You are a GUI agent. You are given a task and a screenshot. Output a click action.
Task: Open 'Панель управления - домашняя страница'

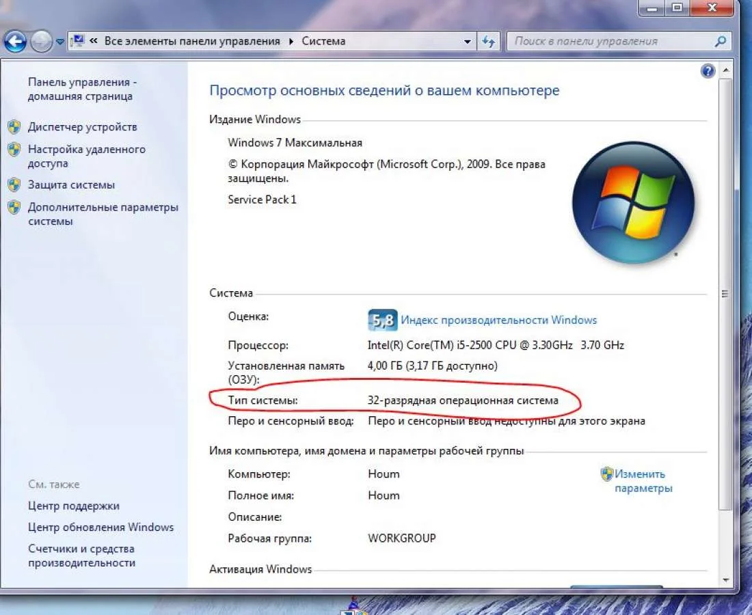pyautogui.click(x=83, y=89)
